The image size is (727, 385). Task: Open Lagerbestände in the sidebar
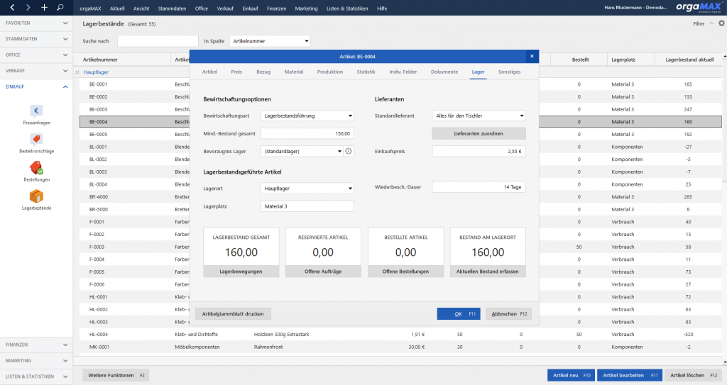pyautogui.click(x=37, y=200)
